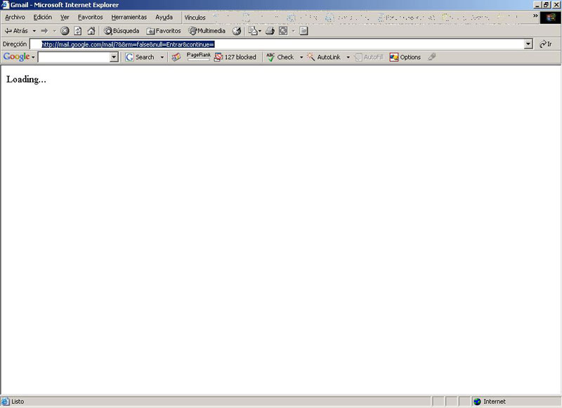Open the Búsqueda search panel
The width and height of the screenshot is (562, 408).
click(122, 31)
